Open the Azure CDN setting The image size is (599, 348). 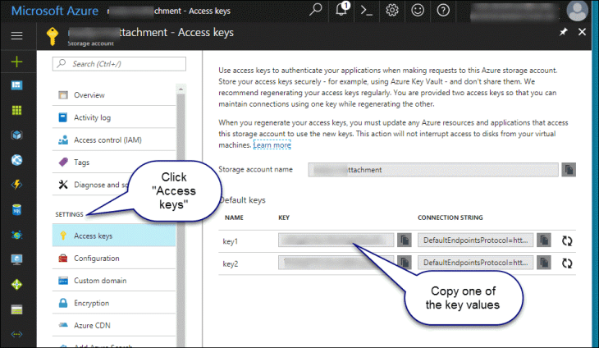pos(114,326)
